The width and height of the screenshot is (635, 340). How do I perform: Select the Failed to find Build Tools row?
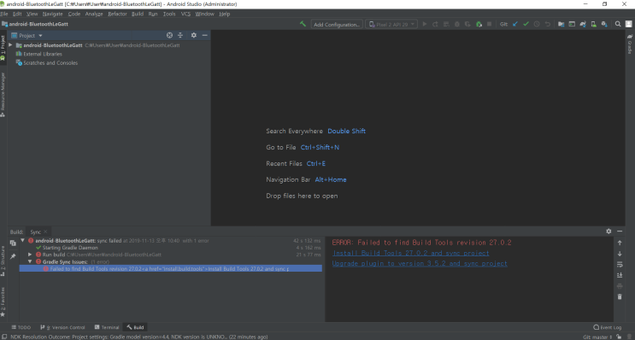(170, 268)
